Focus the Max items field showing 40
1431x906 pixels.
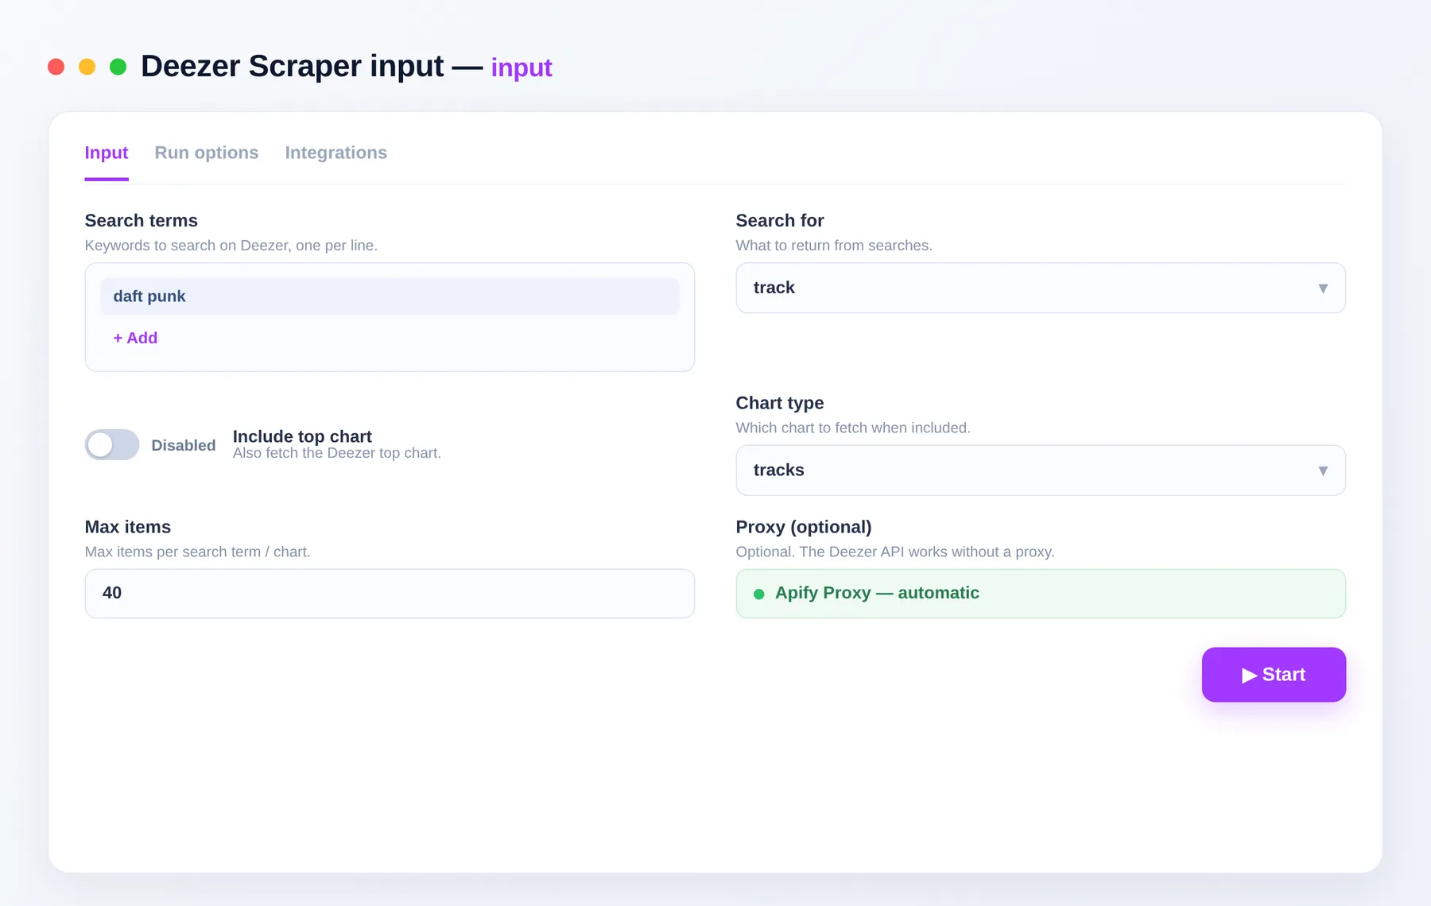(390, 594)
